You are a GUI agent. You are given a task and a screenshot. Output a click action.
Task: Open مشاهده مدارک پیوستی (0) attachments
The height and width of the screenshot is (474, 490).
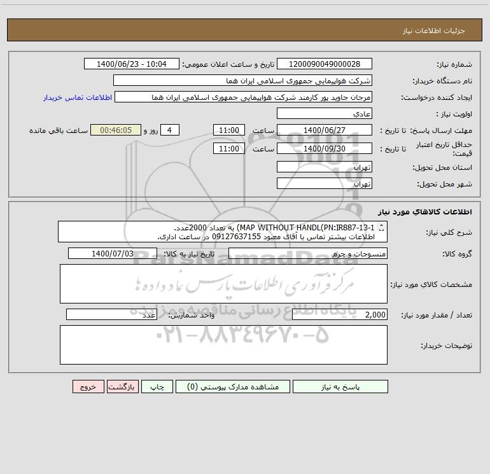233,386
